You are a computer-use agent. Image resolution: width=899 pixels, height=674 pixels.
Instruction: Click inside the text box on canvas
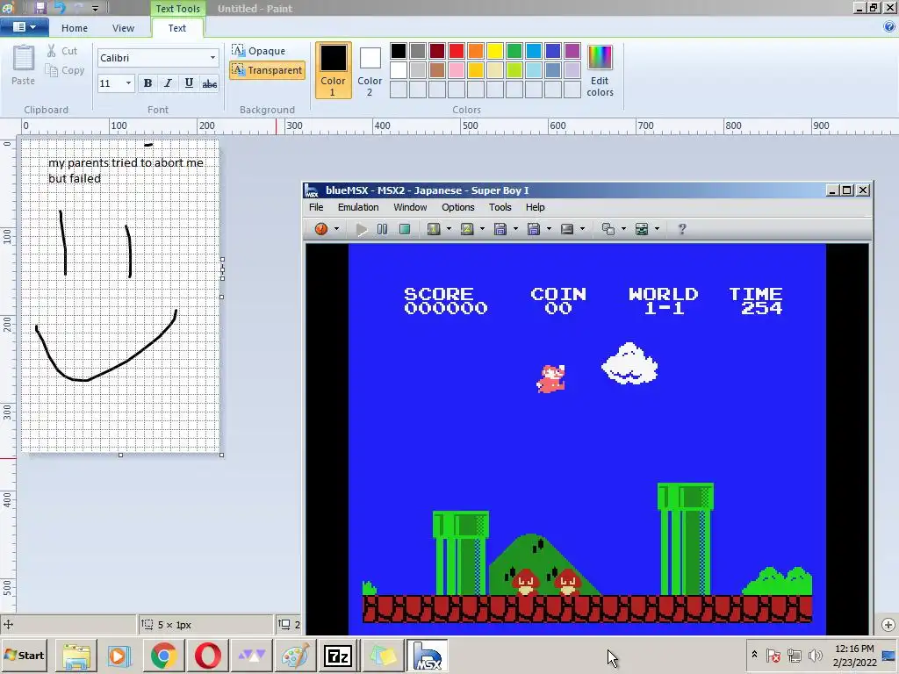126,170
